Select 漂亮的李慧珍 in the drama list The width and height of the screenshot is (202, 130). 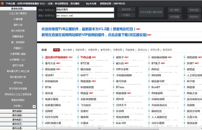(18, 100)
